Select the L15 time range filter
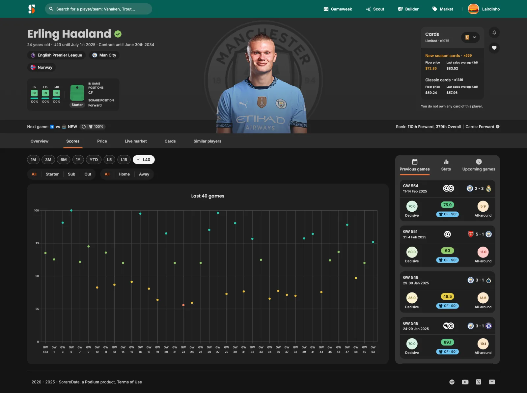 124,160
